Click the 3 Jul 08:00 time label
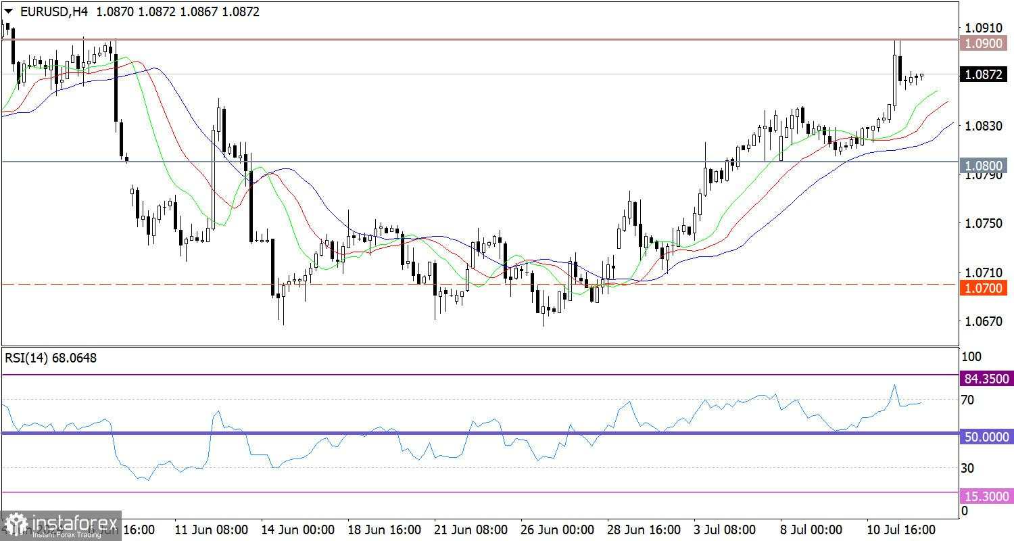The image size is (1014, 541). coord(724,529)
